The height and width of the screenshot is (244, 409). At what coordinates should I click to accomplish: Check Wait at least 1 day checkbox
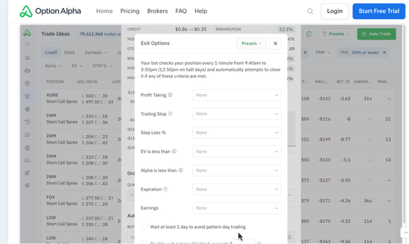144,227
